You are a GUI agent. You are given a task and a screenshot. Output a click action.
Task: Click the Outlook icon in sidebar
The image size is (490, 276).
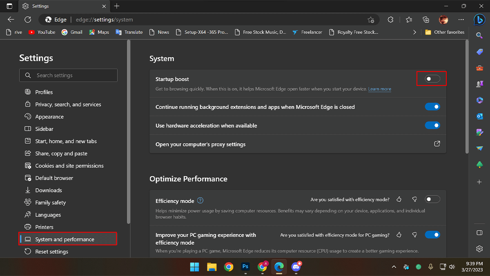tap(480, 116)
